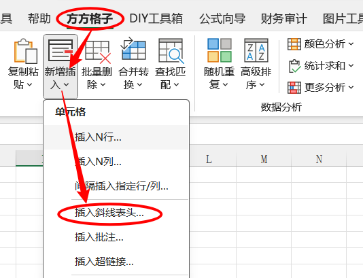Screen dimensions: 363x278
Task: Click the 统计求和 clipboard icon
Action: click(294, 66)
